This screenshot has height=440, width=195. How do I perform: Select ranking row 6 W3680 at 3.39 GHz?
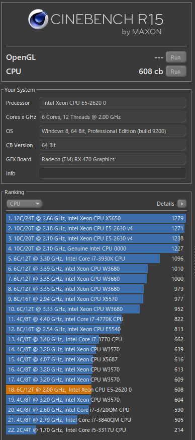click(96, 269)
